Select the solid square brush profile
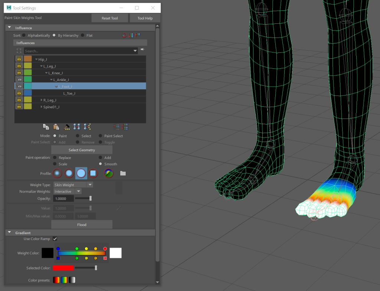This screenshot has width=380, height=291. tap(93, 173)
